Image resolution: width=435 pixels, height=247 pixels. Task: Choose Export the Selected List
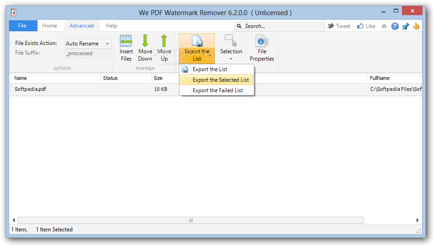pos(217,80)
